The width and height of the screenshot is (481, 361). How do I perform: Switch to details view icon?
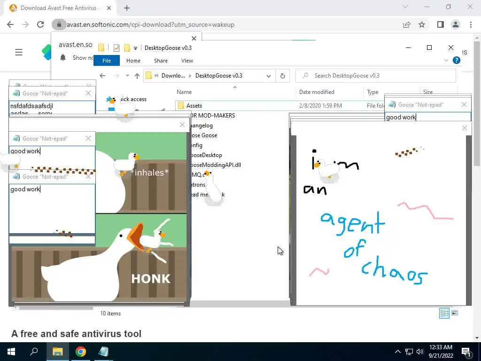444,313
